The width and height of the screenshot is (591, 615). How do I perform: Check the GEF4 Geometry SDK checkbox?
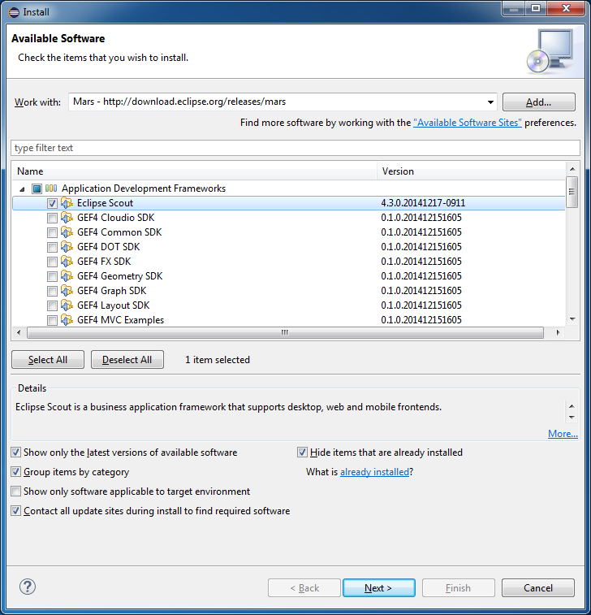pos(52,276)
